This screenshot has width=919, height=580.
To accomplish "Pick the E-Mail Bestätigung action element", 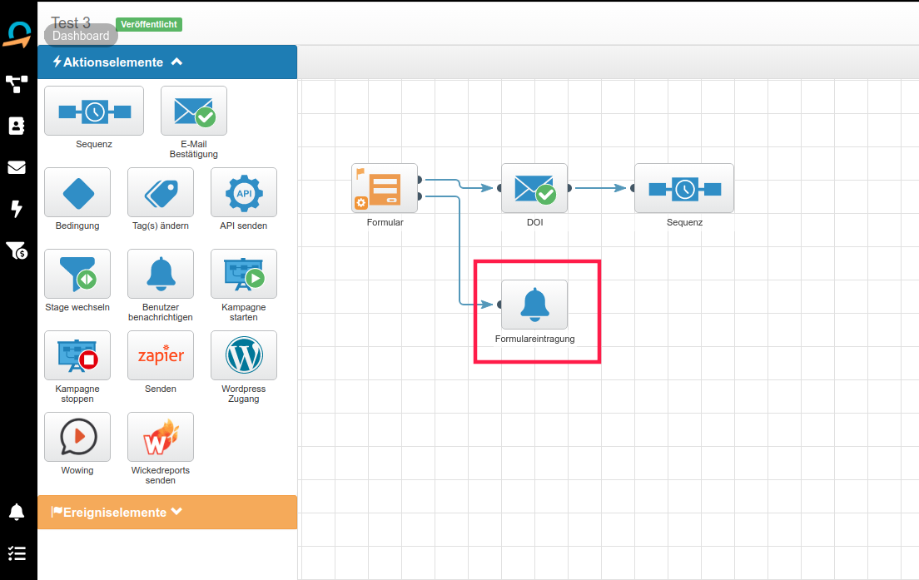I will (x=193, y=111).
